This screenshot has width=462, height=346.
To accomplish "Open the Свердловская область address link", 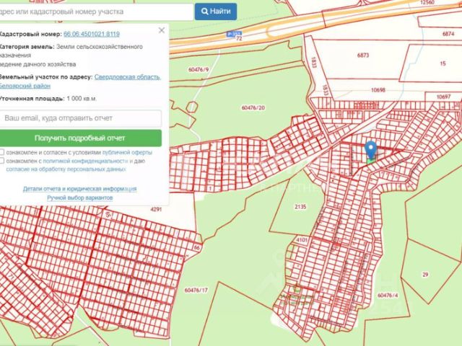I will coord(127,77).
